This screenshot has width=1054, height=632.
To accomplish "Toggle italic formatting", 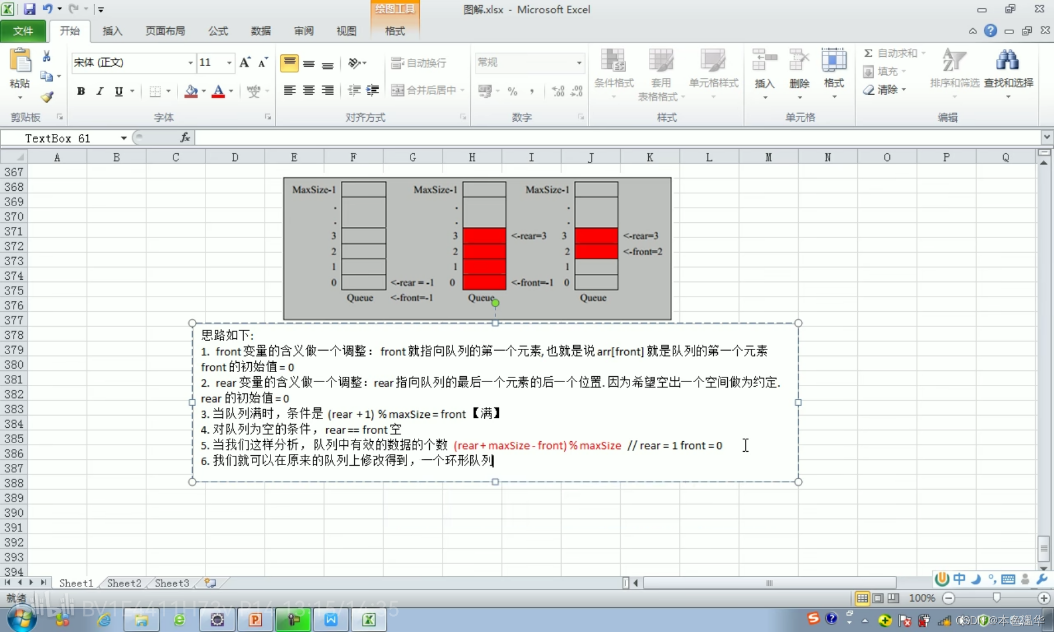I will [99, 91].
